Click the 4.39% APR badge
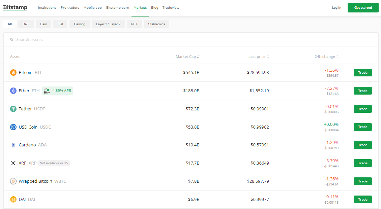This screenshot has height=209, width=381. 57,91
